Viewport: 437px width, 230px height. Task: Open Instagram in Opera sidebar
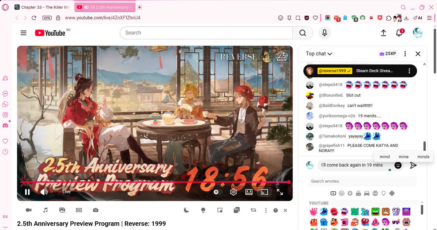pos(5,115)
